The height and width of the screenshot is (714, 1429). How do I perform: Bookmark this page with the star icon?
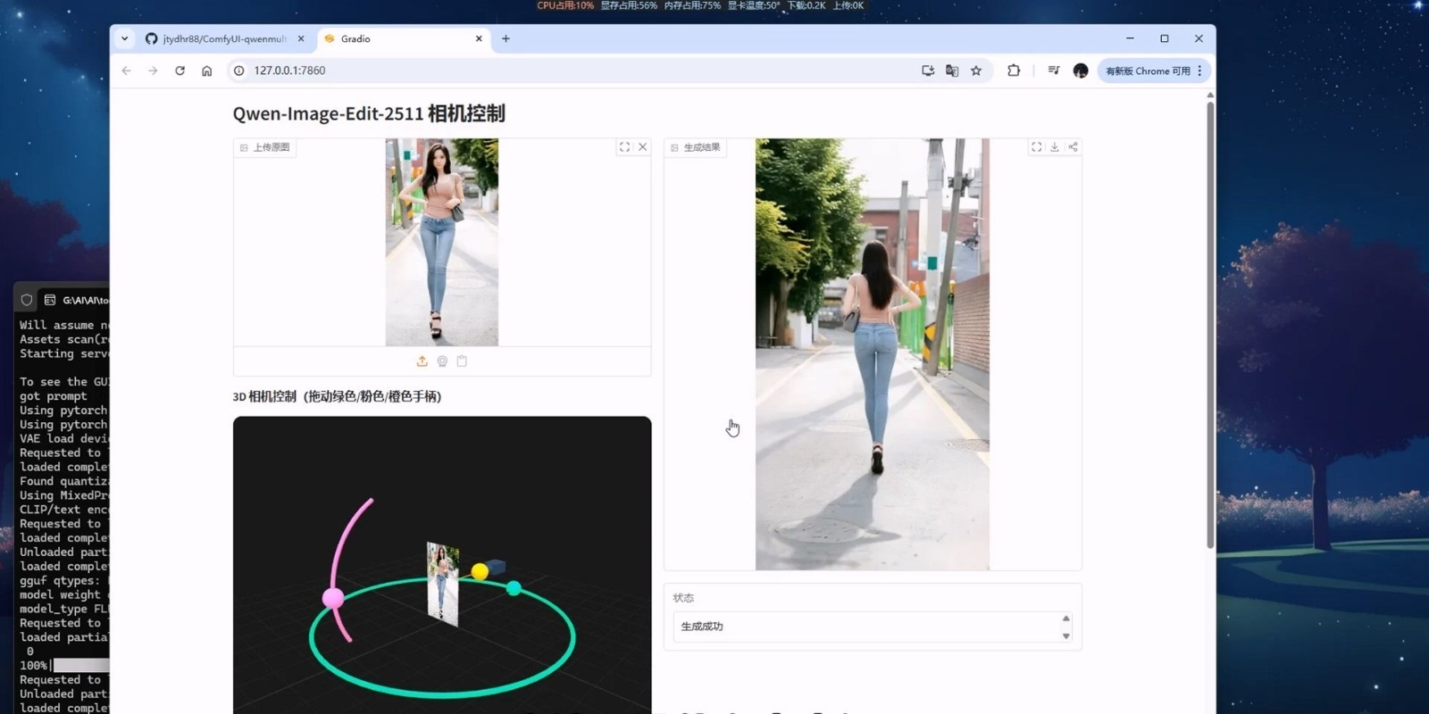[976, 71]
